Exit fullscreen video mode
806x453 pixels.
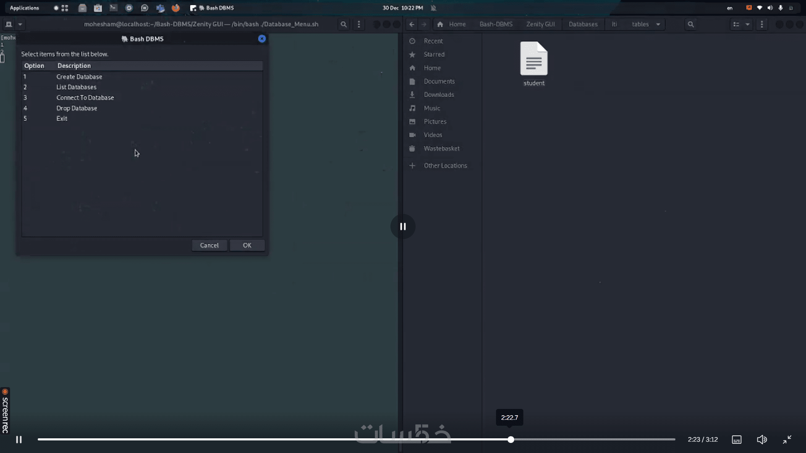click(787, 440)
